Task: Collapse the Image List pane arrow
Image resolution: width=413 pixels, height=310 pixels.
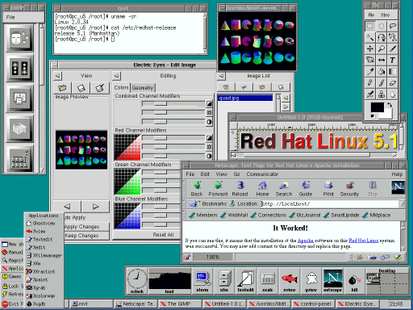Action: click(x=221, y=76)
